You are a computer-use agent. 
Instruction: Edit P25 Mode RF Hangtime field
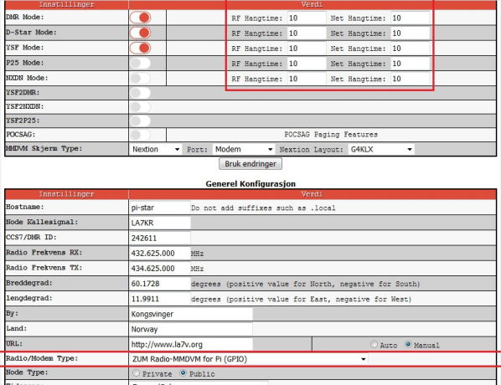[307, 64]
